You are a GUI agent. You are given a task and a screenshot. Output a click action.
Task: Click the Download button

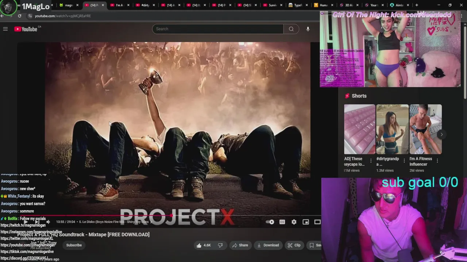pyautogui.click(x=268, y=245)
